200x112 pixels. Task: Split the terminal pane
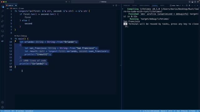pos(187,6)
